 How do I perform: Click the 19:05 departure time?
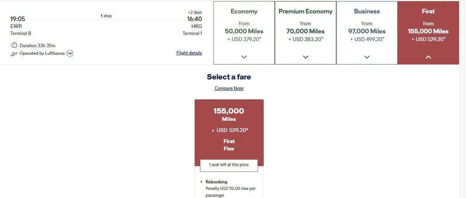(18, 19)
